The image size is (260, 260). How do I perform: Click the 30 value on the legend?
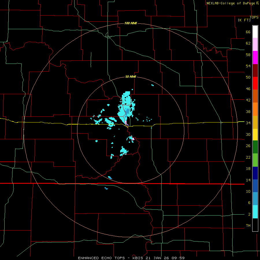248,134
